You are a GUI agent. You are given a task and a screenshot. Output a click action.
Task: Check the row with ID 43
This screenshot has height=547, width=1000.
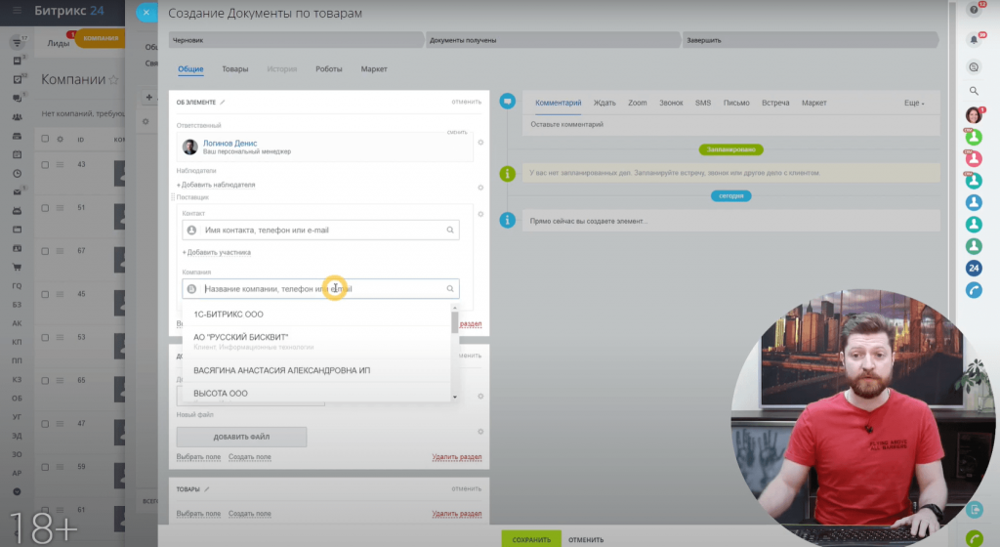click(x=45, y=164)
